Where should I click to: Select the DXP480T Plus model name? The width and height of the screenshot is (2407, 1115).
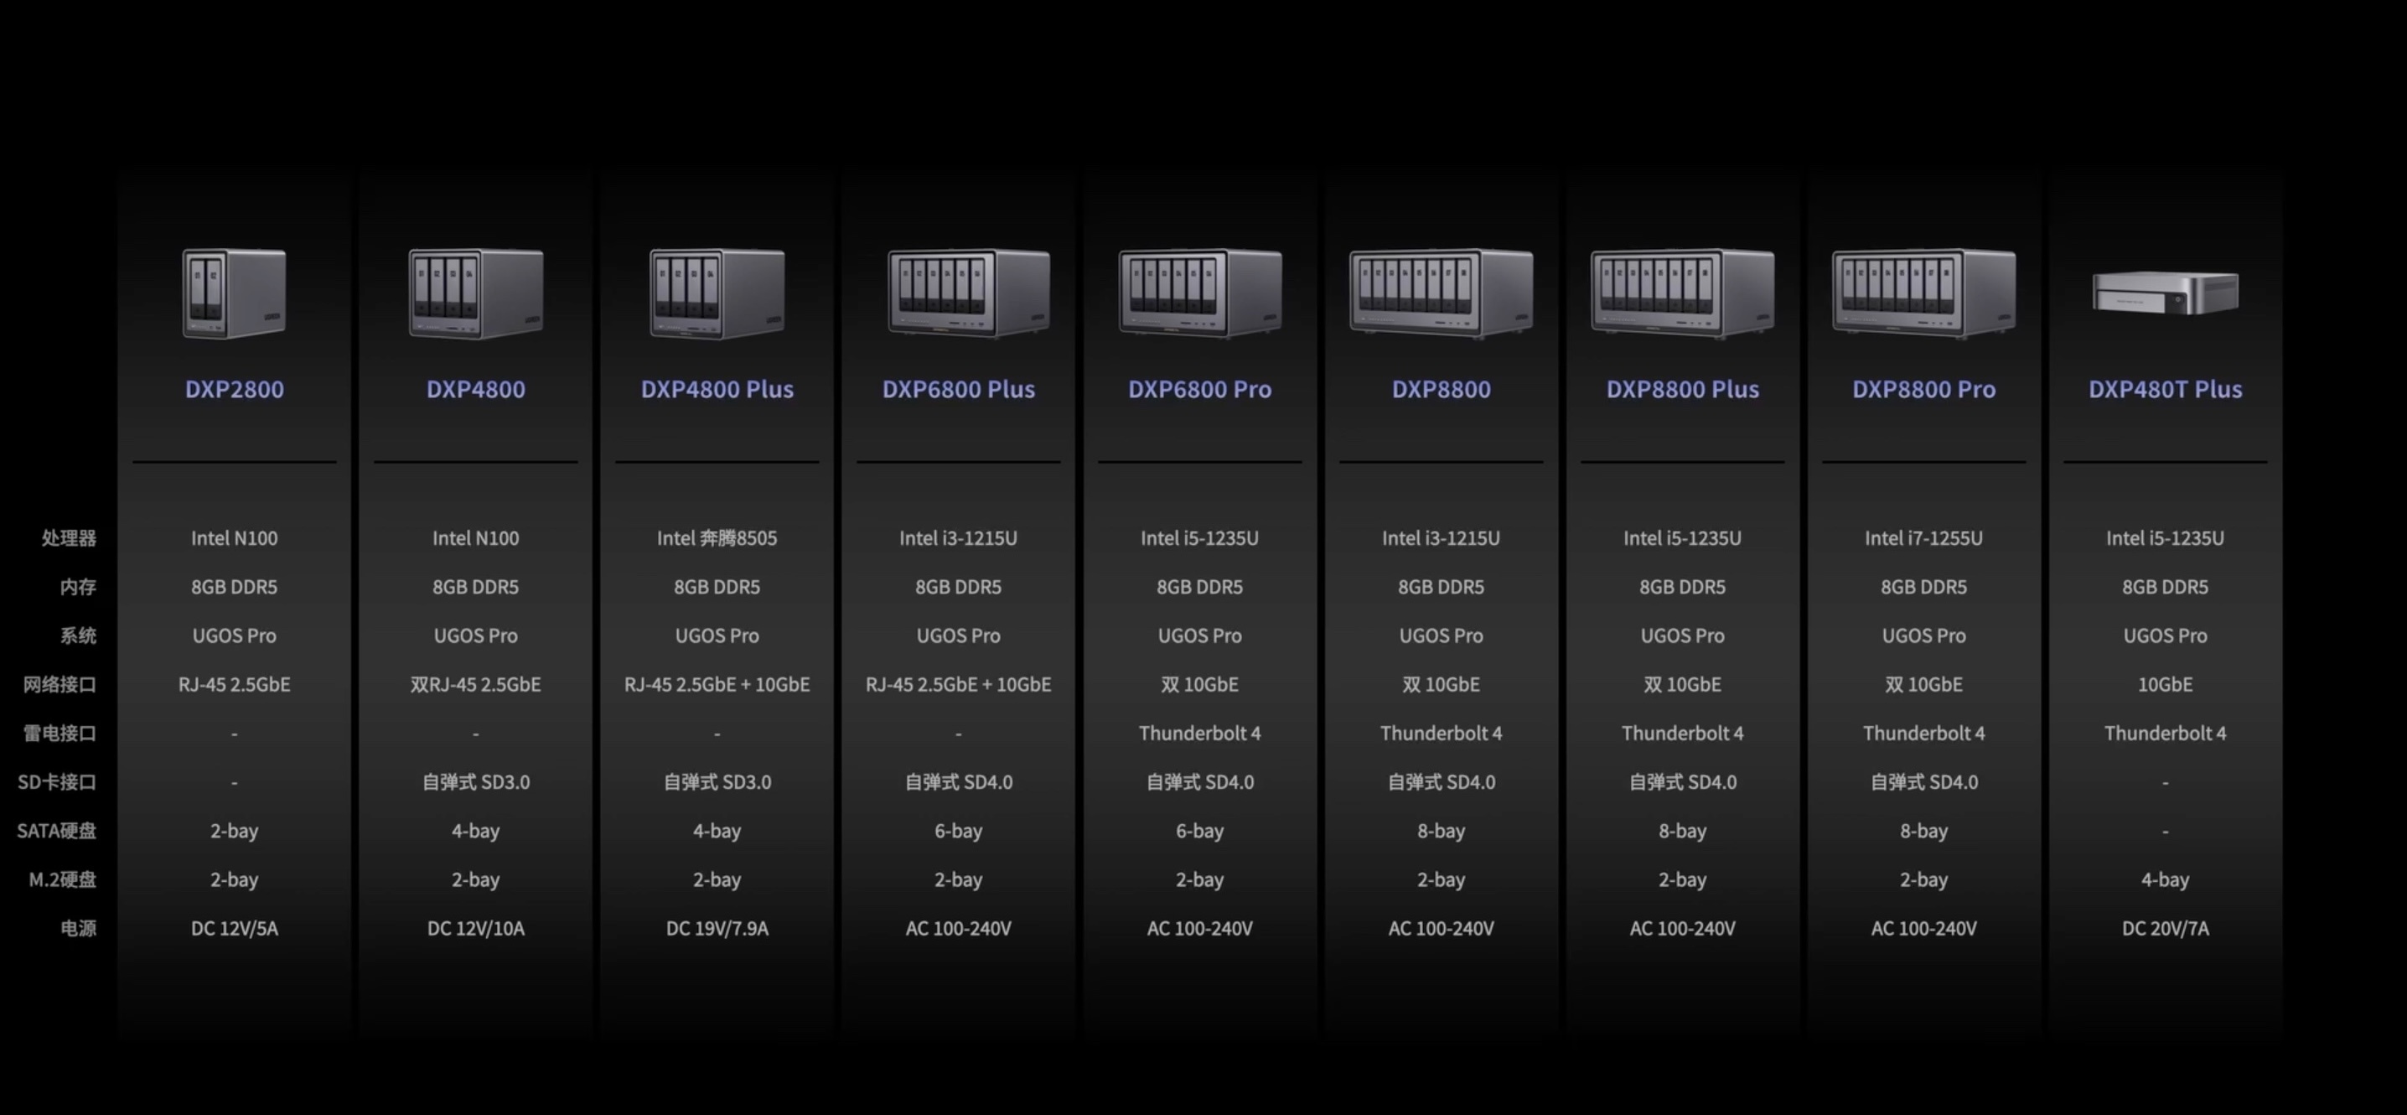click(2165, 389)
